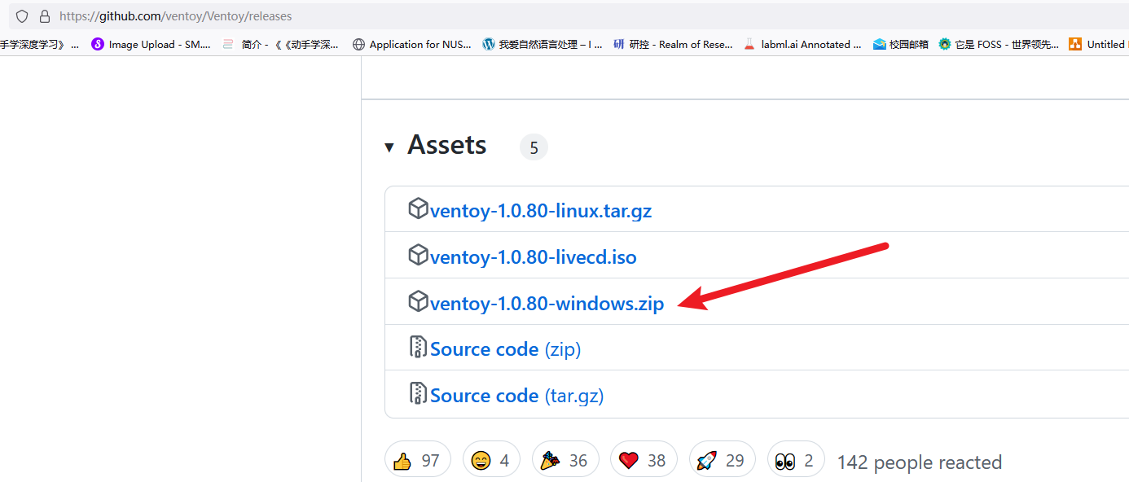
Task: Open the 它是 FOSS bookmark
Action: [x=999, y=45]
